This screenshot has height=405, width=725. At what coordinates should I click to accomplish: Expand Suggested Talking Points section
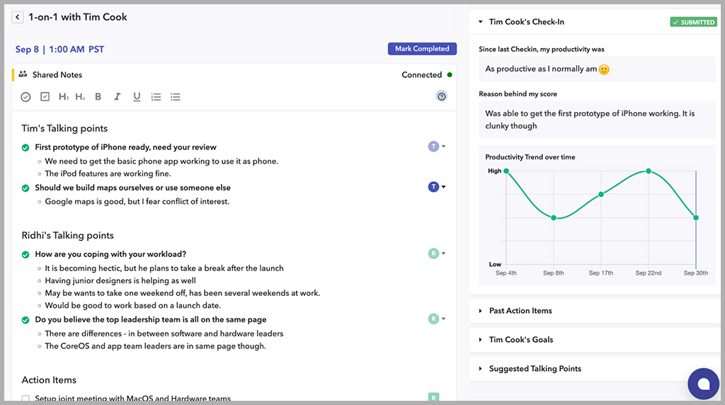tap(481, 368)
